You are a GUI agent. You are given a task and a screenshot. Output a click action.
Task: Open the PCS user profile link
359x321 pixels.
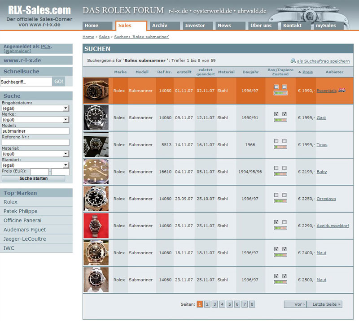(x=46, y=47)
